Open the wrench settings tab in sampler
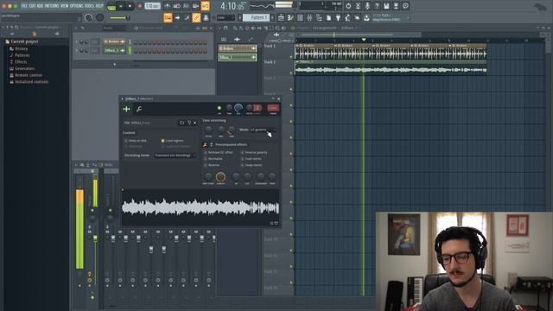This screenshot has width=553, height=311. (x=139, y=110)
